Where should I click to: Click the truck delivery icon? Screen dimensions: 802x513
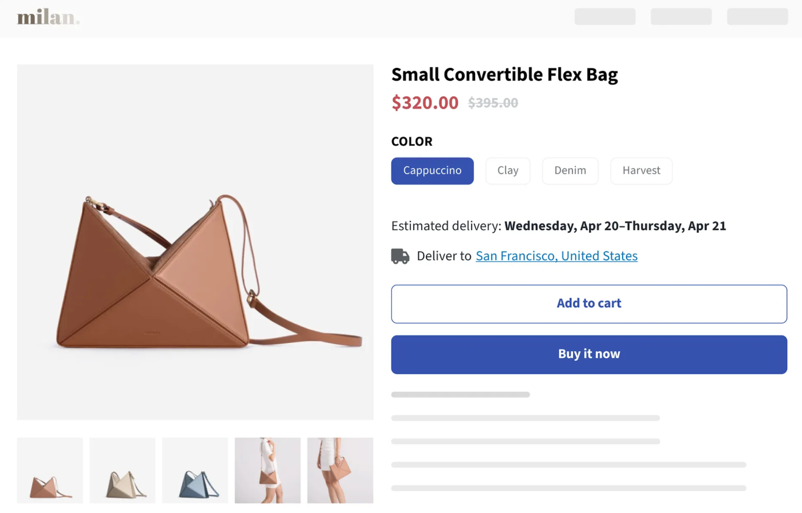point(400,256)
